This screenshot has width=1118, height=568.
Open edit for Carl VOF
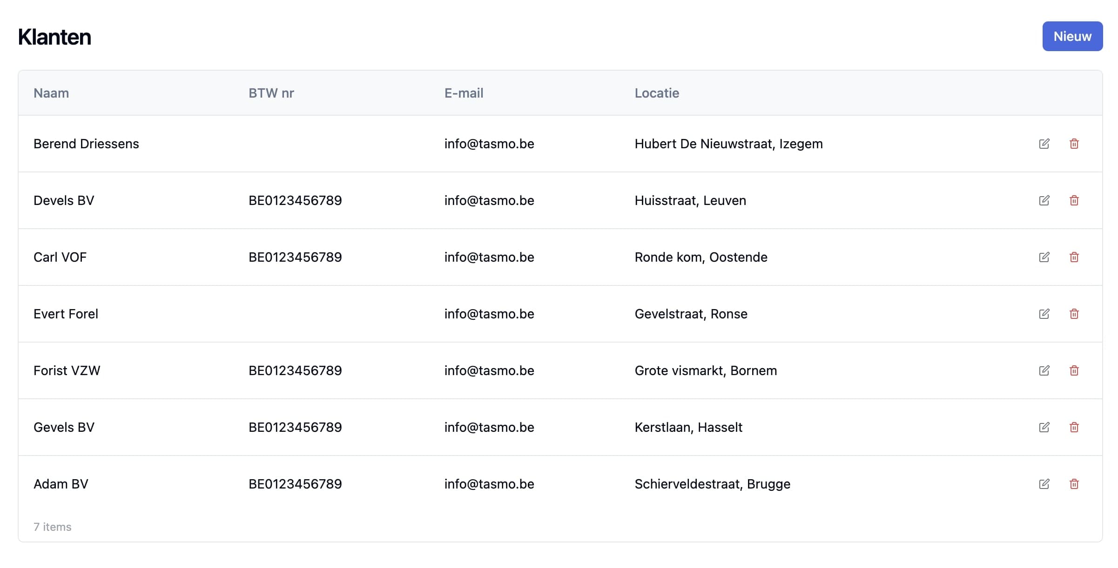(x=1044, y=257)
